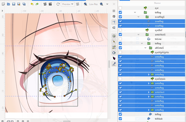186x122 pixels.
Task: Toggle position handles display
Action: pyautogui.click(x=114, y=36)
